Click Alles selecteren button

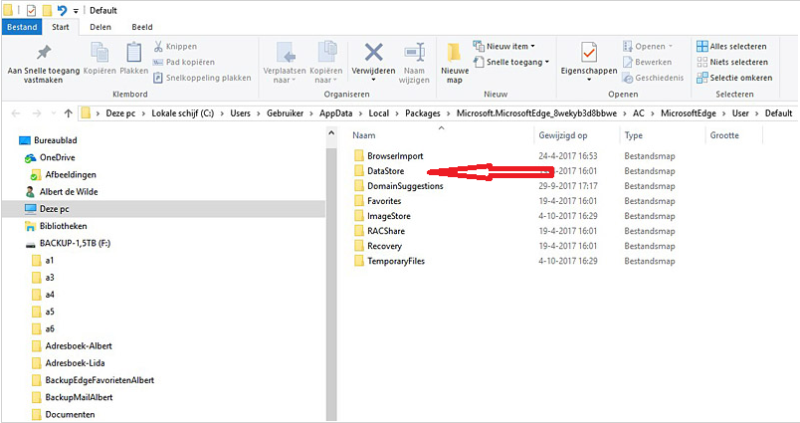point(730,46)
